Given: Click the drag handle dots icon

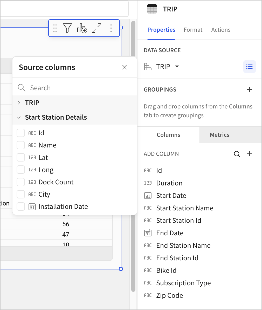Looking at the screenshot, I should [55, 28].
